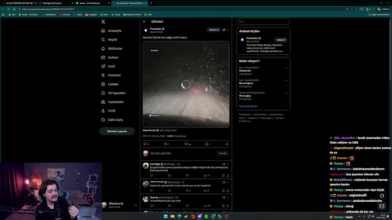Follow Pusholder with Takip et
Screen dimensions: 392x220
pos(281,40)
